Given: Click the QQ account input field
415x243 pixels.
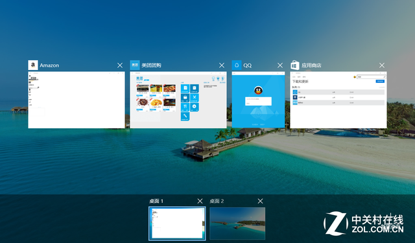Looking at the screenshot, I should point(258,99).
